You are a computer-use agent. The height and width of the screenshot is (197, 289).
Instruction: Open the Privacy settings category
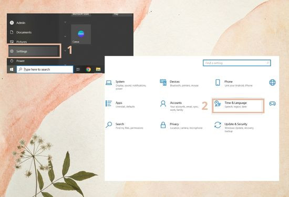pos(182,126)
